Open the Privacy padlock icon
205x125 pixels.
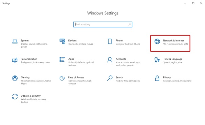pyautogui.click(x=157, y=78)
